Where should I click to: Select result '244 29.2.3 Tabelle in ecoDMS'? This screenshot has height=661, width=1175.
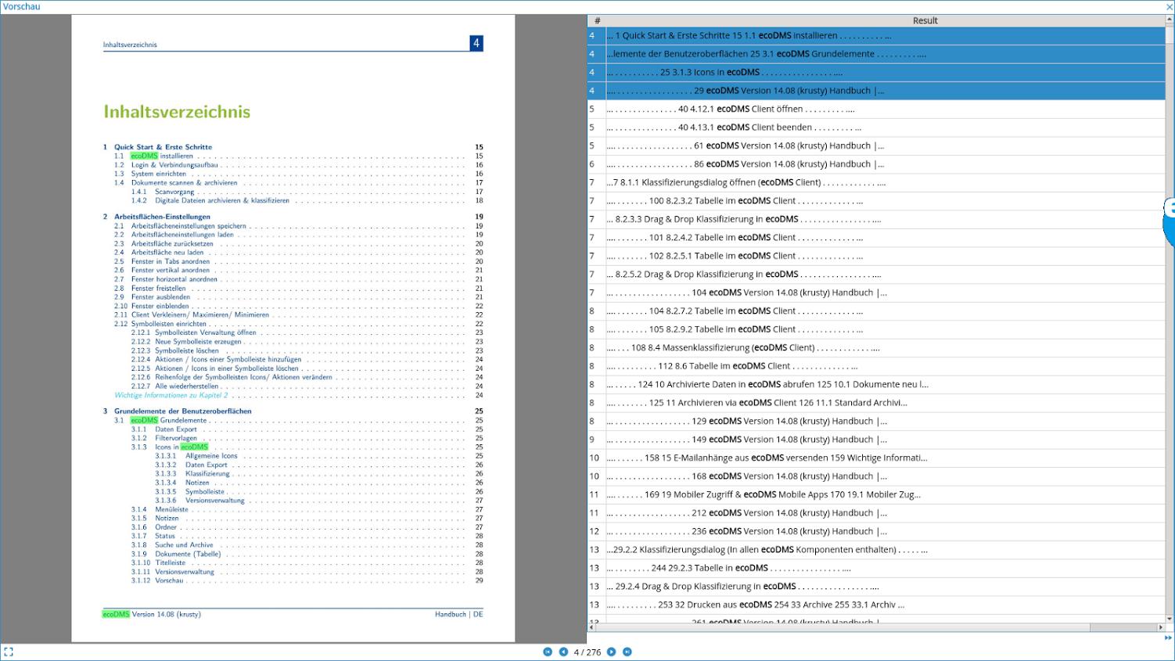click(876, 569)
